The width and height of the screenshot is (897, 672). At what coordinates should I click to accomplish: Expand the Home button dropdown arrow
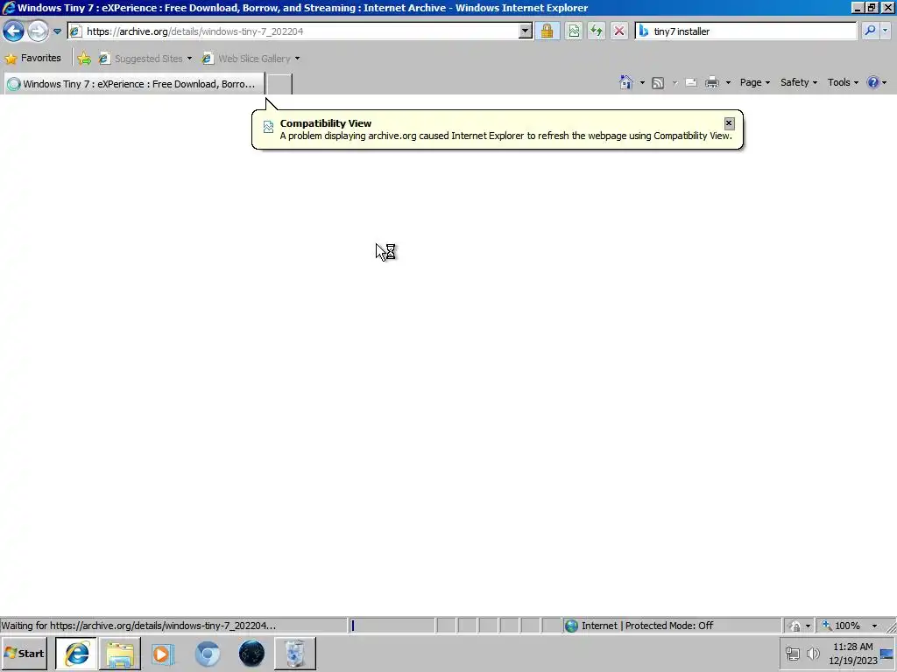[x=642, y=83]
